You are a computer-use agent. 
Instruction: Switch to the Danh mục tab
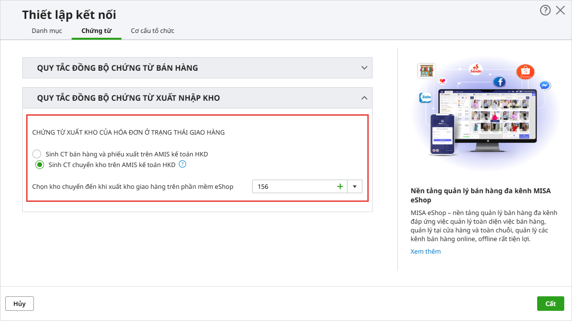(x=47, y=31)
